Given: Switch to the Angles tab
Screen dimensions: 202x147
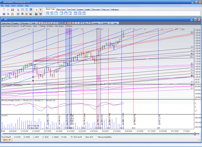Looking at the screenshot, I should (x=88, y=9).
